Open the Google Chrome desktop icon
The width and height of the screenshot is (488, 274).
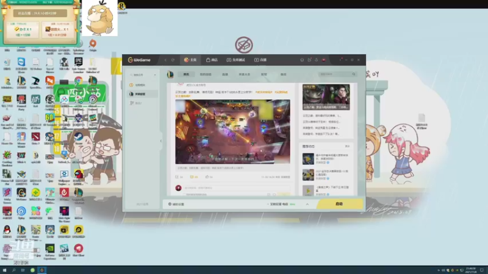click(x=79, y=83)
